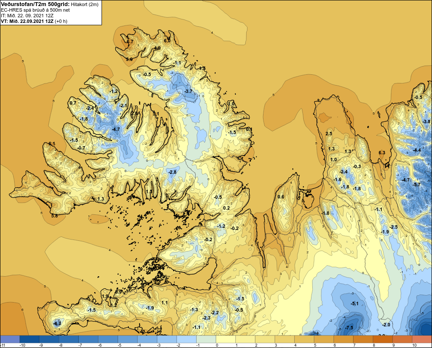The width and height of the screenshot is (432, 348).
Task: Click the '-3.7' temperature value
Action: pyautogui.click(x=188, y=91)
